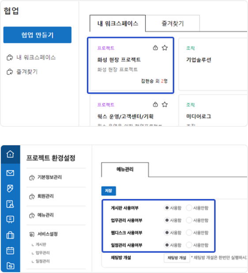
Task: Click icon beside 즐겨찾기 in left menu
Action: 10,72
